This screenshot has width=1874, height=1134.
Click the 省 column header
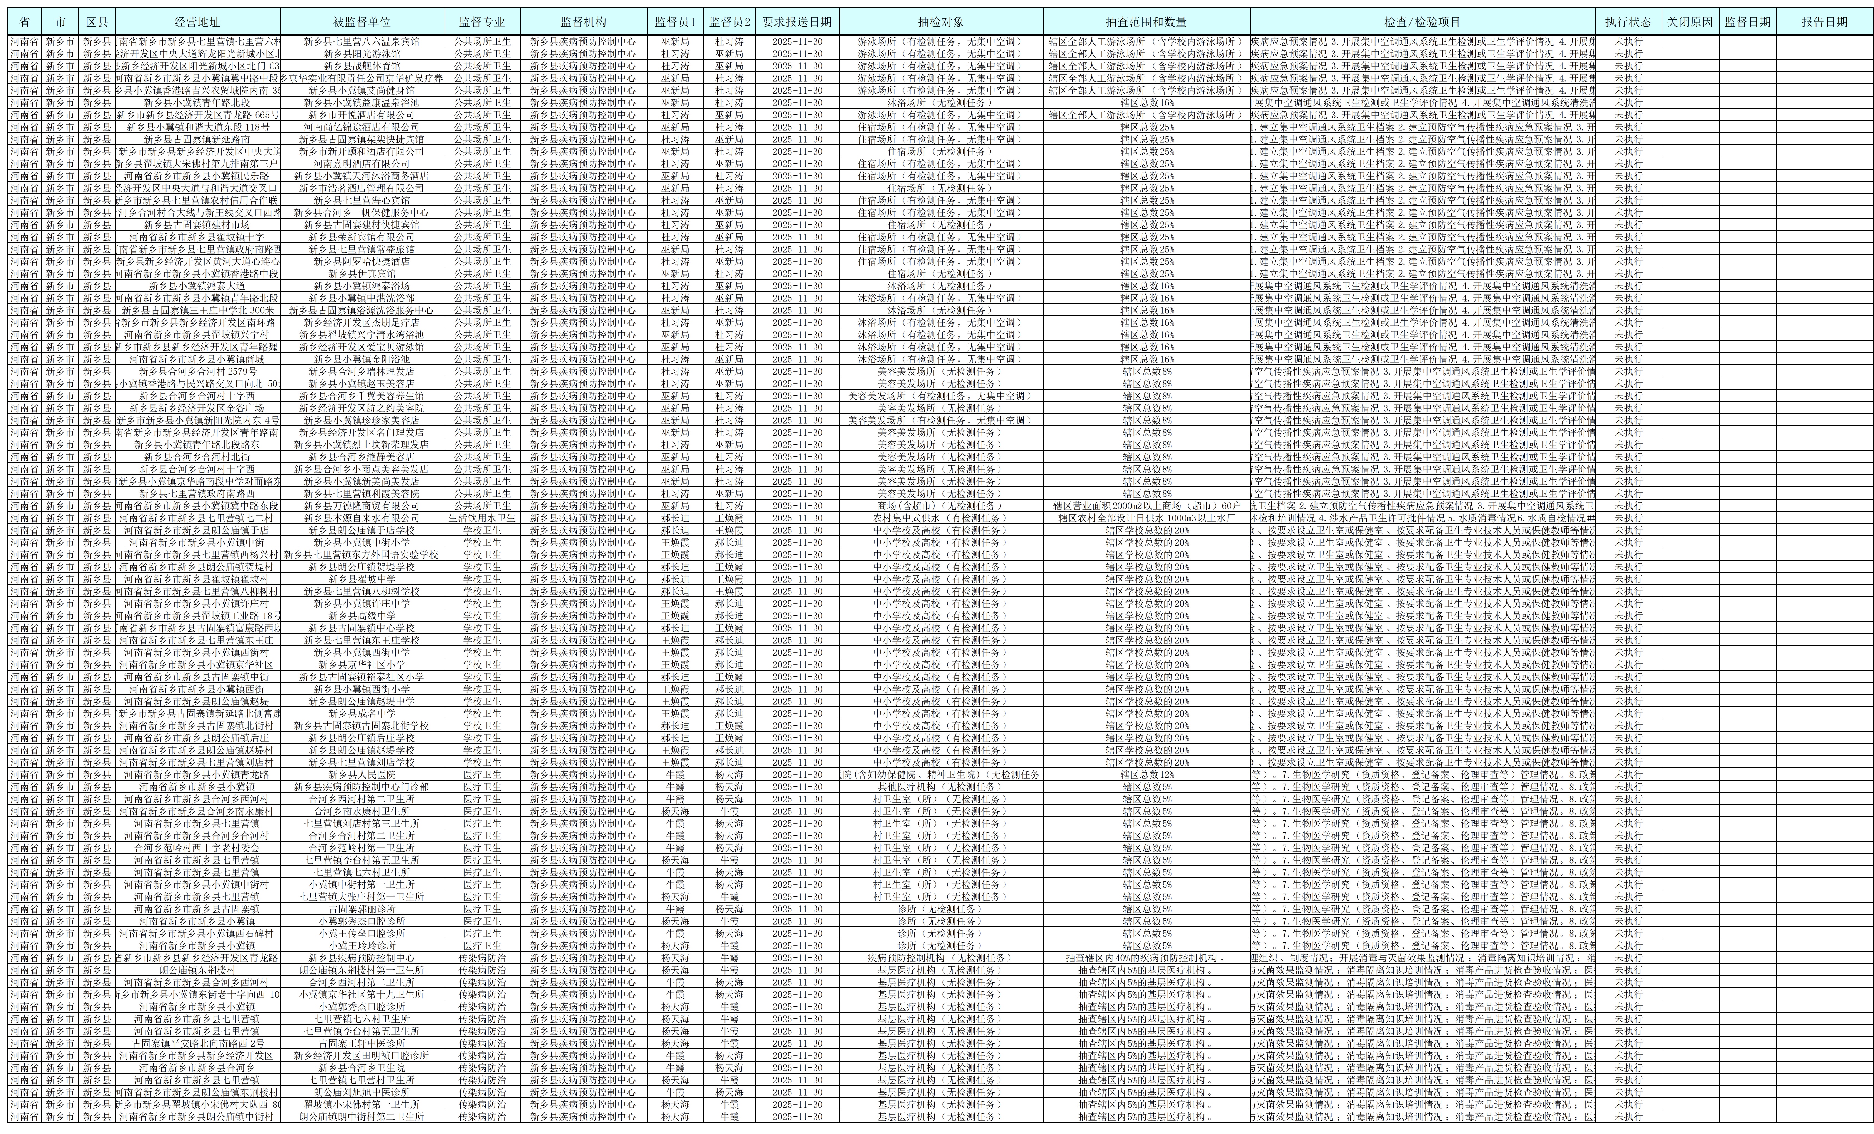coord(25,22)
